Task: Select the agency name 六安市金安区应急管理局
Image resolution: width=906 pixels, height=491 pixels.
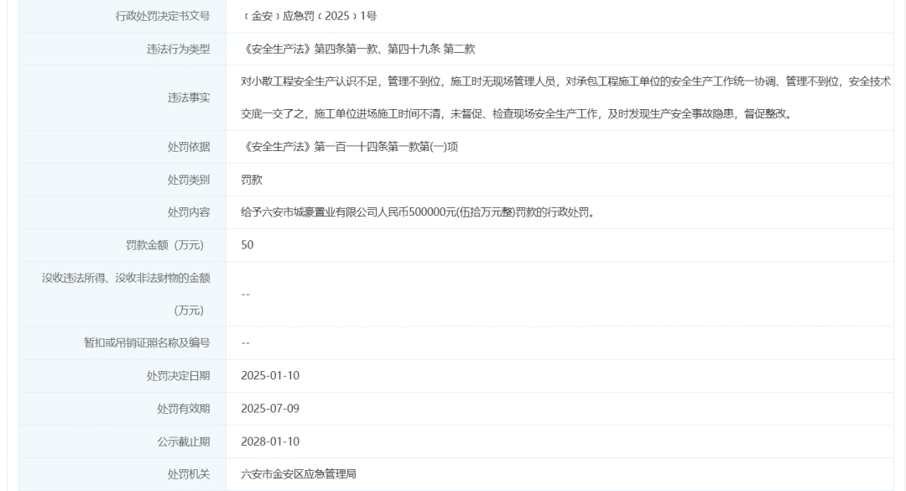Action: [x=298, y=474]
